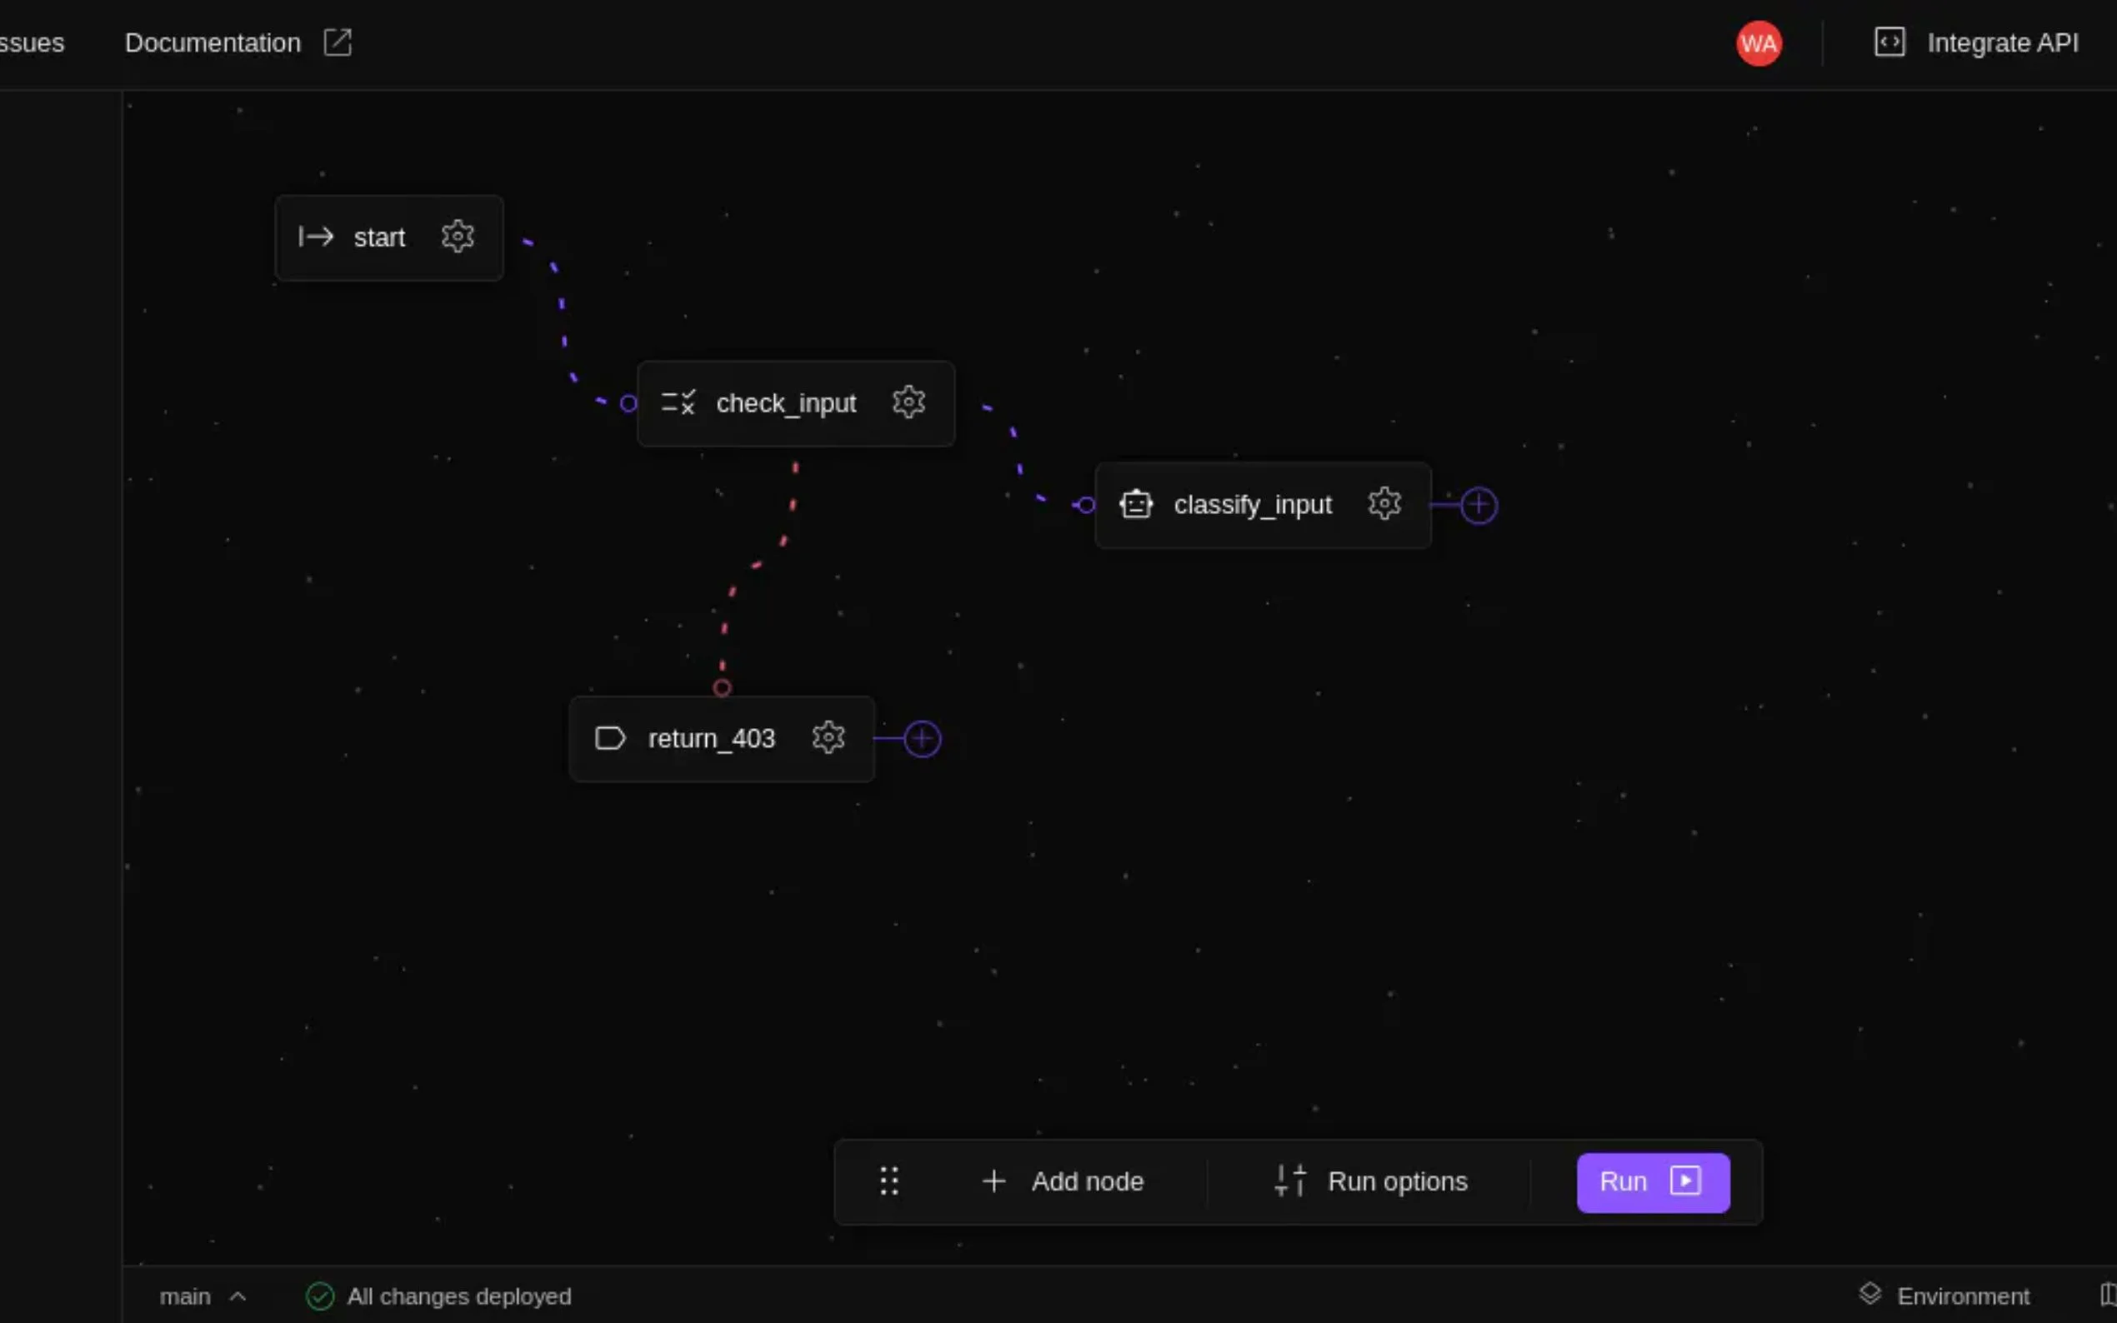Open the Issues menu item

click(32, 42)
